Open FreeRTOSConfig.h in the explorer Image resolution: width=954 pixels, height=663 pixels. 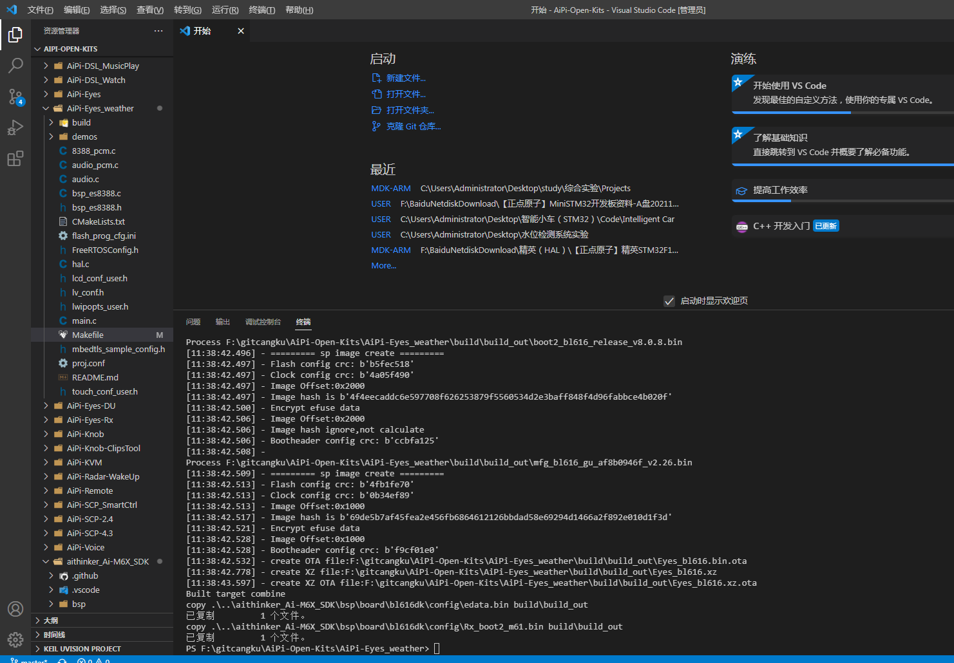[x=105, y=250]
